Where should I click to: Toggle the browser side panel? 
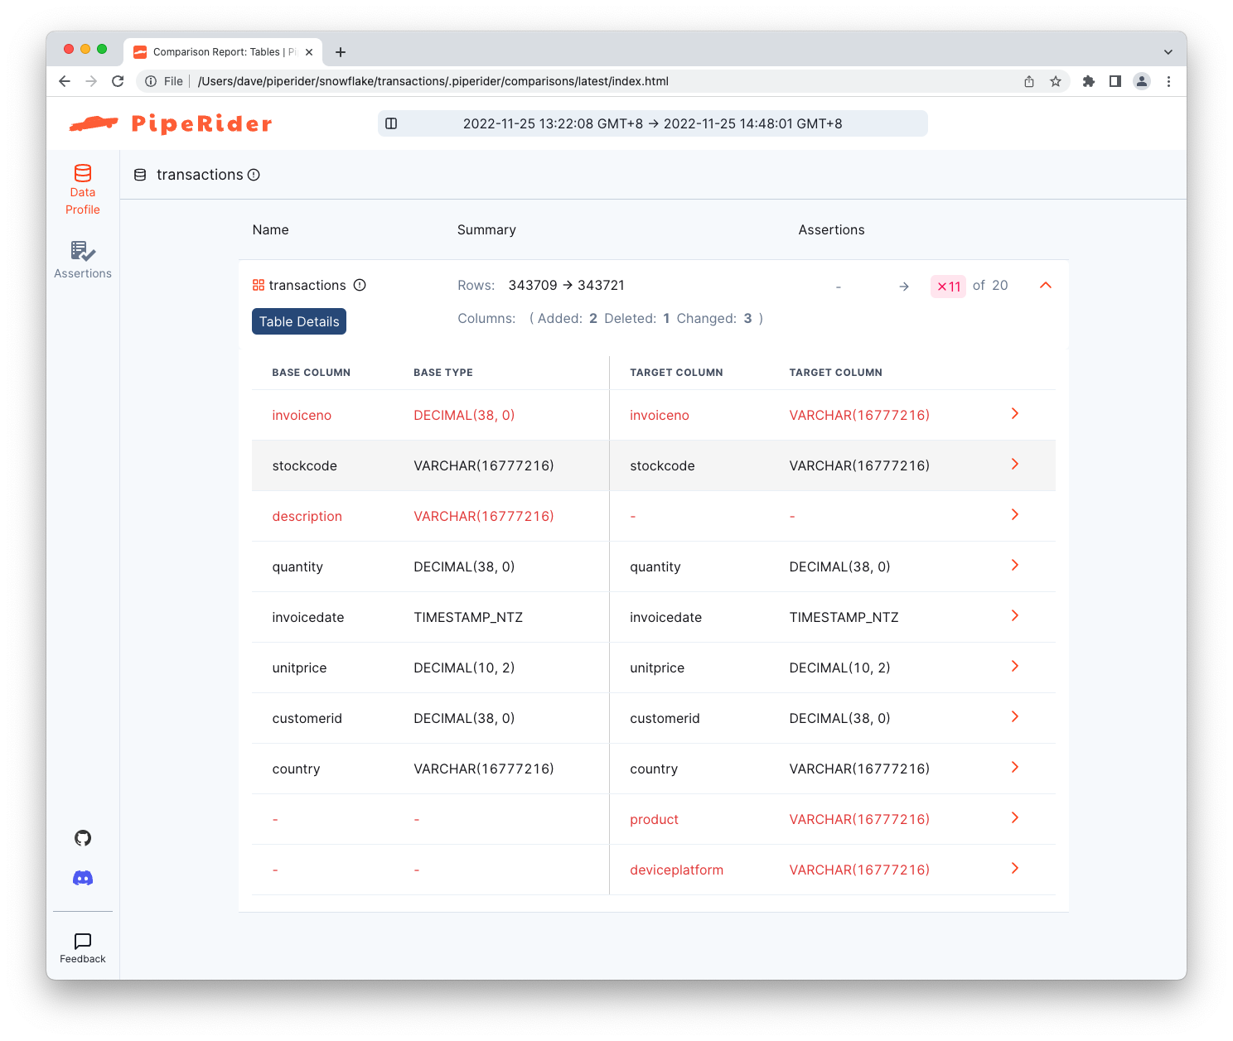1115,81
